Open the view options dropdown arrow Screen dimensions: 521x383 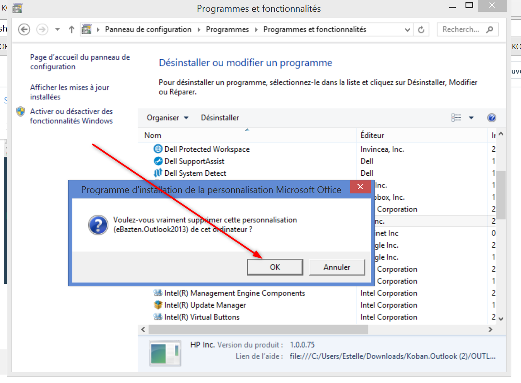(471, 118)
